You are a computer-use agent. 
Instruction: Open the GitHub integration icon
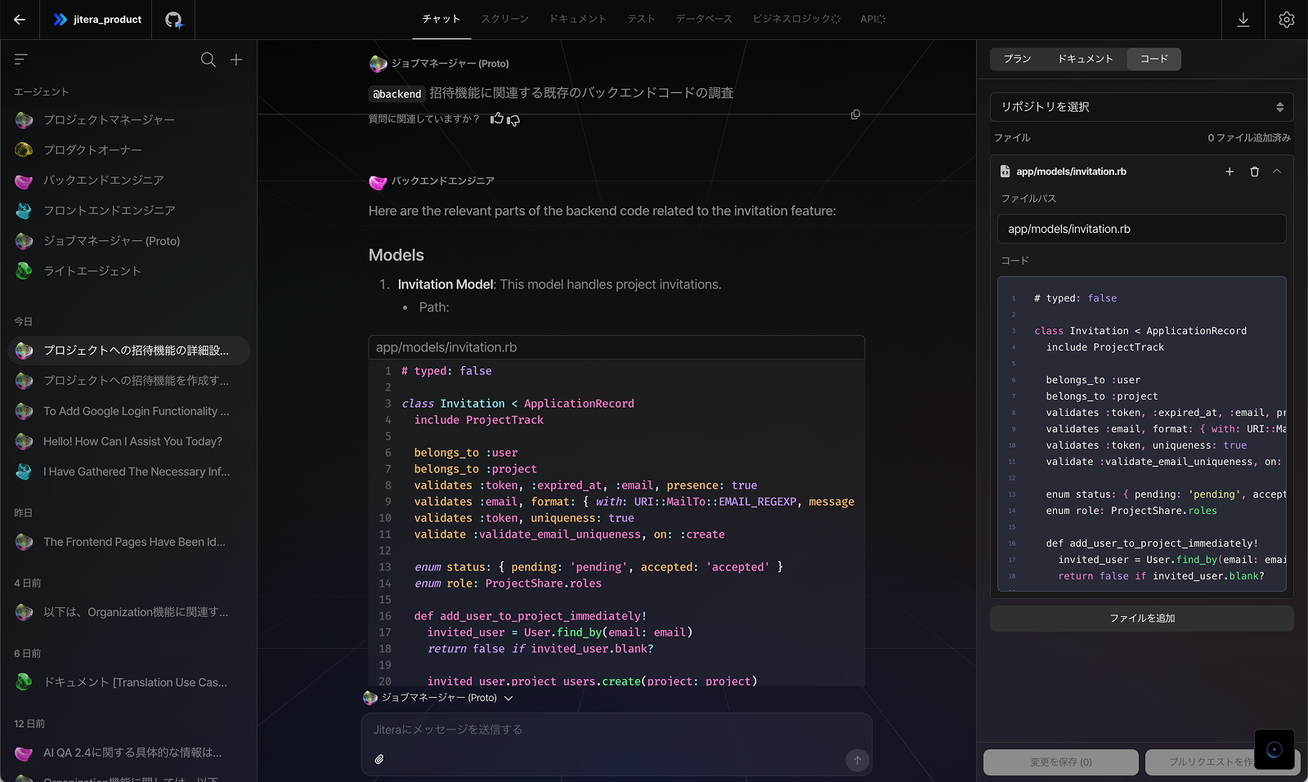(x=172, y=19)
